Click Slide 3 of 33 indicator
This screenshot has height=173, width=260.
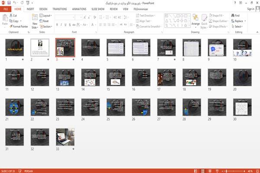(x=8, y=171)
